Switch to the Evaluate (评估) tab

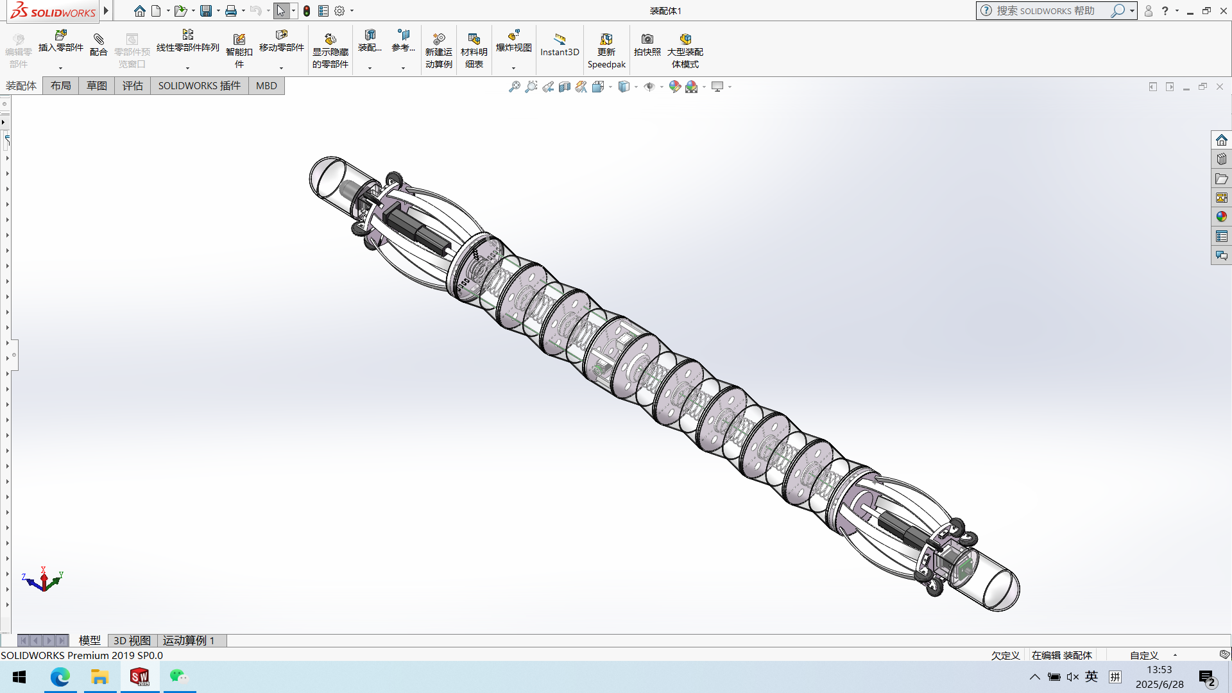(133, 86)
